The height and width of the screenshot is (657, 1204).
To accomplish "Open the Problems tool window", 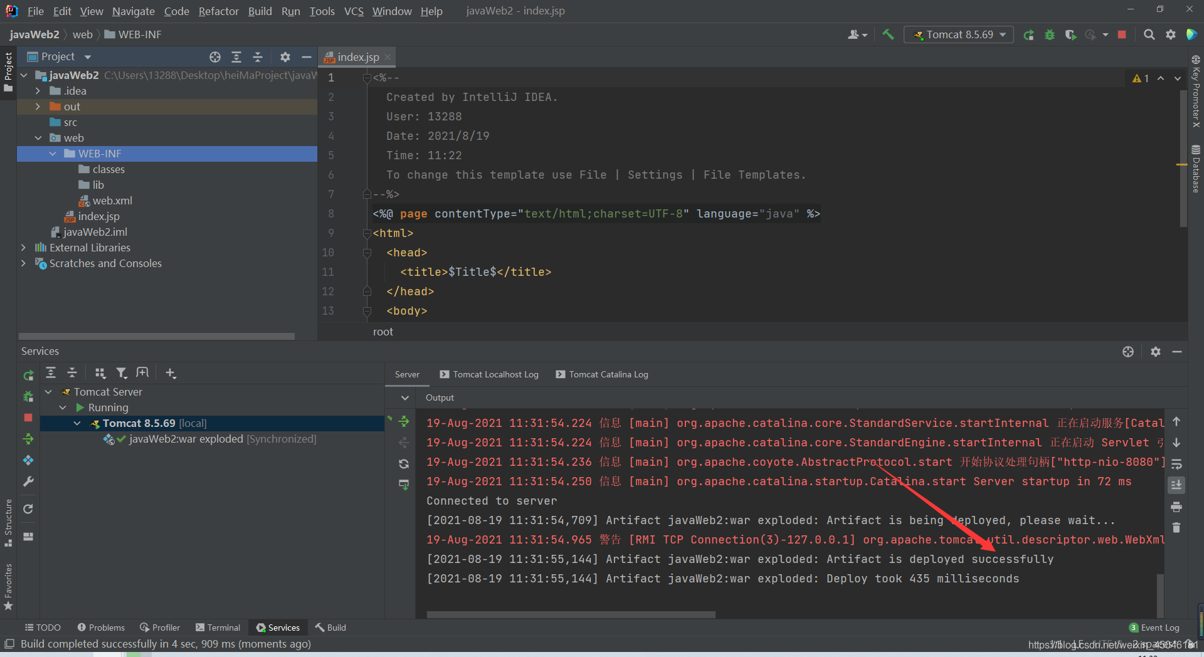I will 101,628.
